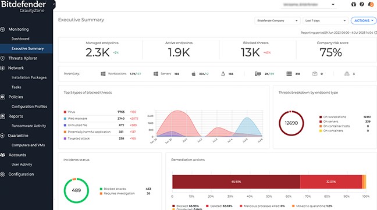Open the Dashboard page
This screenshot has width=377, height=210.
20,39
